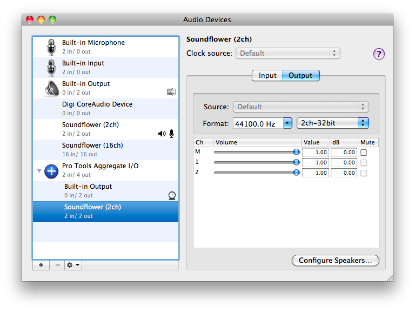Click the 44100.0 Hz format text field
Image resolution: width=415 pixels, height=311 pixels.
tap(258, 123)
